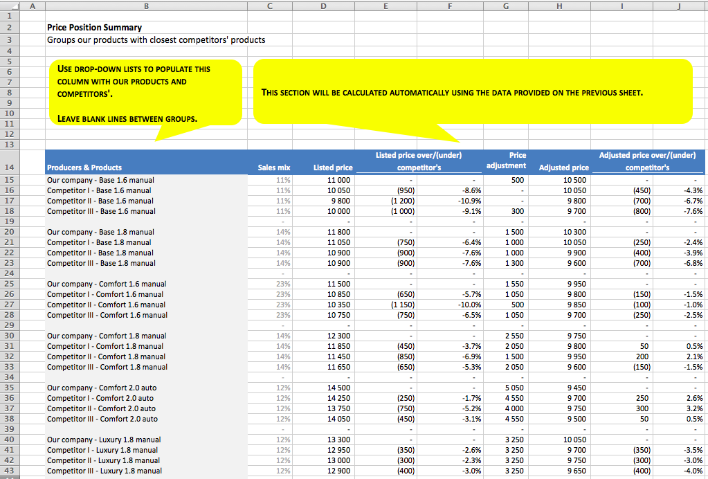Click listed price 12 900 in row 43

click(338, 471)
